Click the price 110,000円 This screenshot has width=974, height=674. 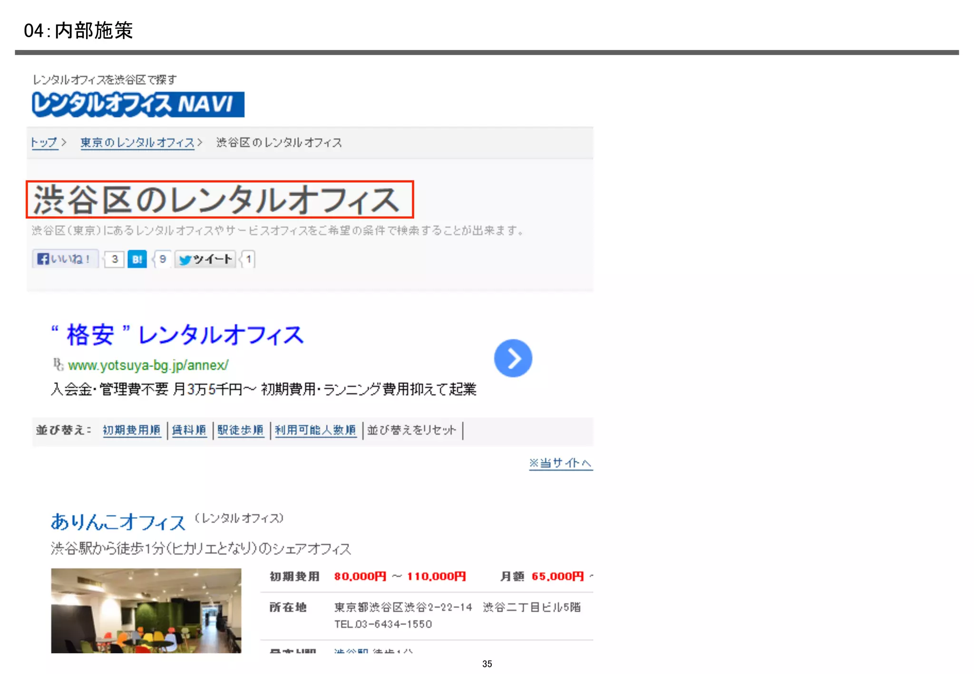pyautogui.click(x=436, y=577)
